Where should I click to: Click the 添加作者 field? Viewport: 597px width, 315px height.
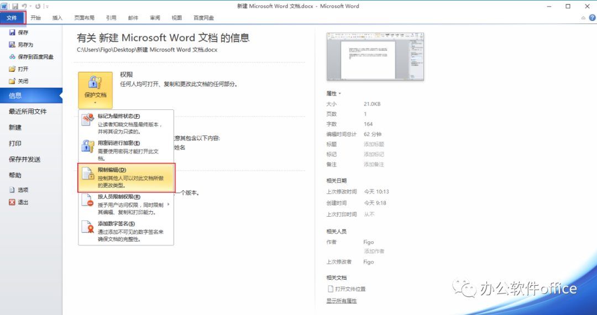click(x=374, y=251)
